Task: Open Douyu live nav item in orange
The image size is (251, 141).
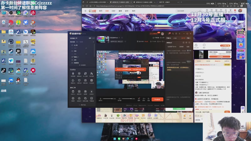Action: pyautogui.click(x=107, y=11)
